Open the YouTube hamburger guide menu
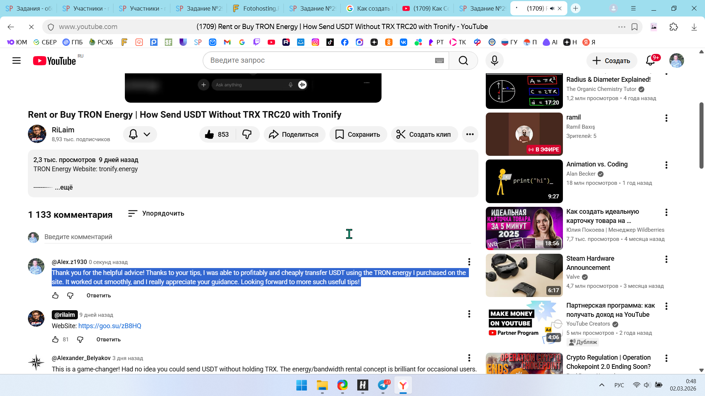This screenshot has height=396, width=705. pyautogui.click(x=17, y=60)
